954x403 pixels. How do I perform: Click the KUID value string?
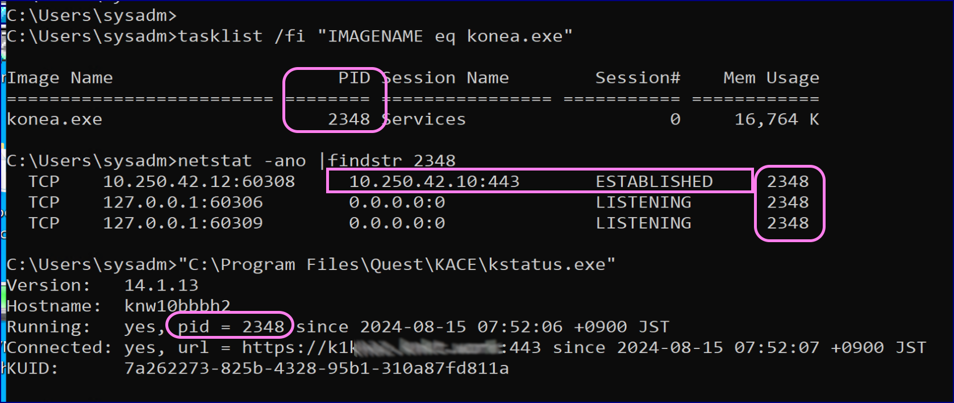(316, 368)
